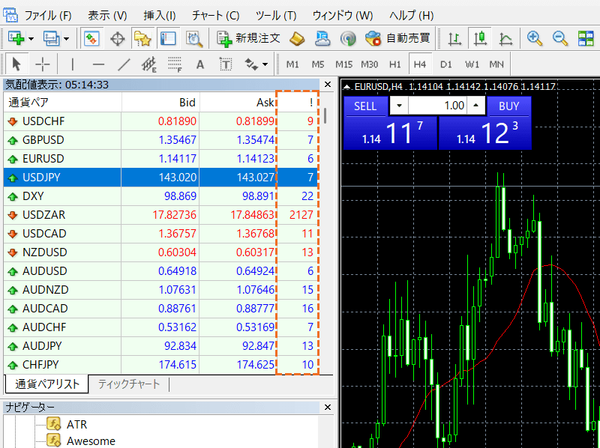The width and height of the screenshot is (600, 448).
Task: Click the BUY one-click button
Action: click(x=509, y=106)
